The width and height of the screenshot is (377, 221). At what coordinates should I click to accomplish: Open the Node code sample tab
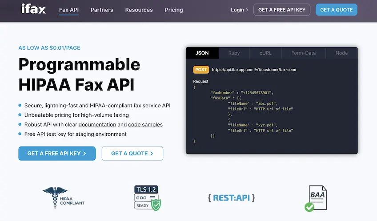tap(341, 53)
